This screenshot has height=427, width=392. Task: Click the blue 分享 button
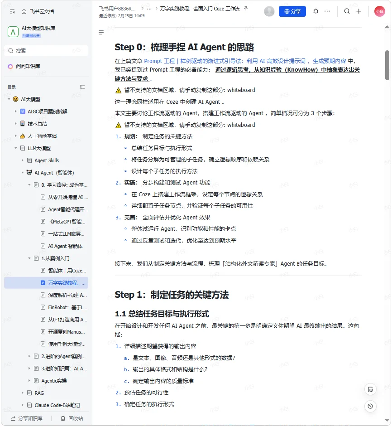pos(292,11)
